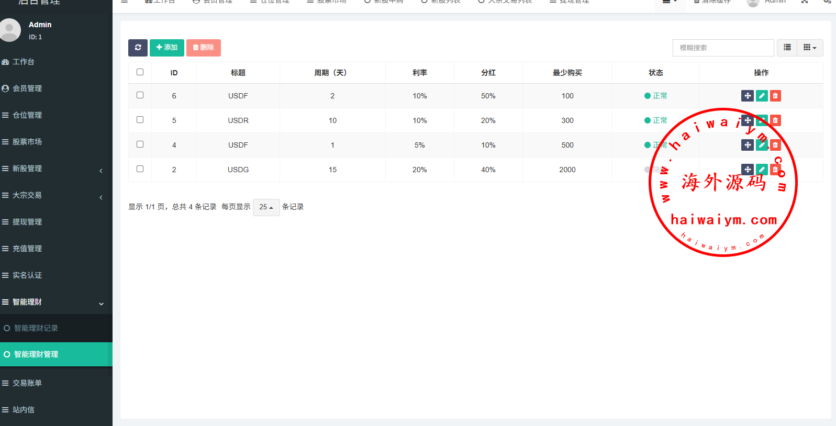Select the checkbox for USDR row

coord(140,120)
